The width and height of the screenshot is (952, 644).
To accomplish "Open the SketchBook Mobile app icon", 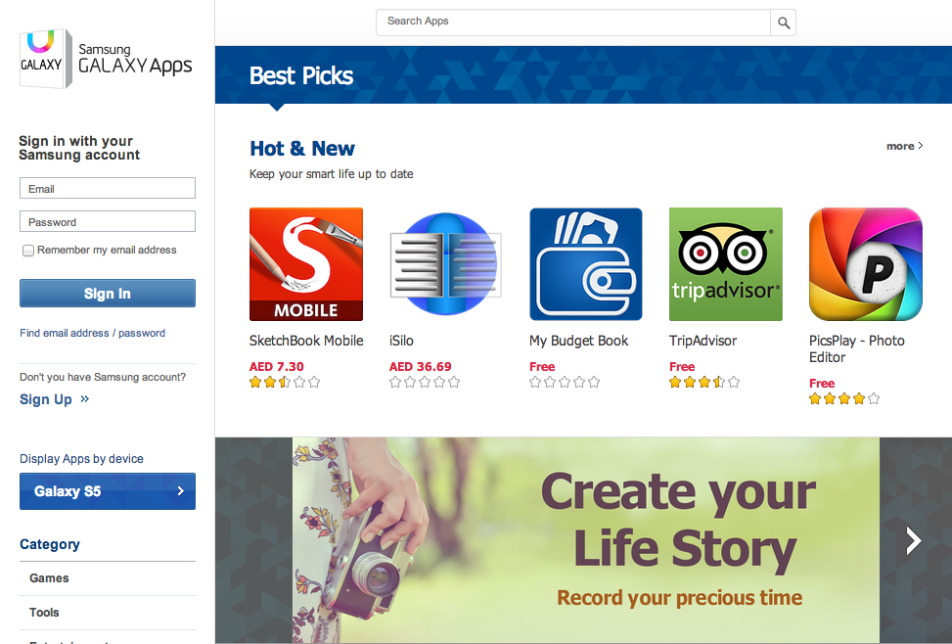I will tap(306, 264).
